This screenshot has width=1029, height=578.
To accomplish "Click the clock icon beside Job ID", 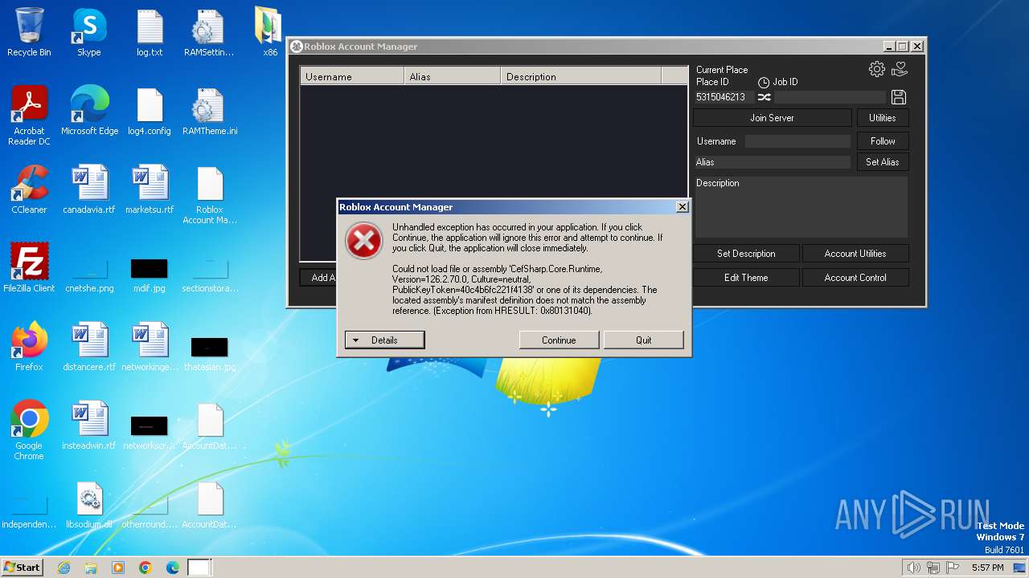I will click(764, 82).
